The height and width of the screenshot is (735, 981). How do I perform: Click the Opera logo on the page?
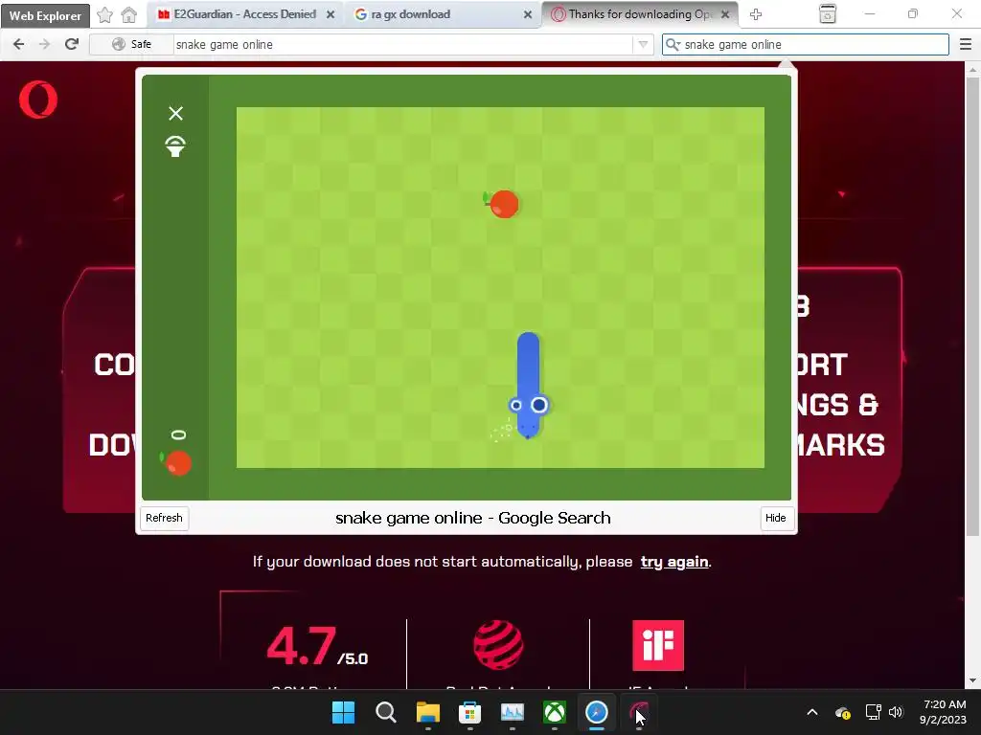point(38,100)
